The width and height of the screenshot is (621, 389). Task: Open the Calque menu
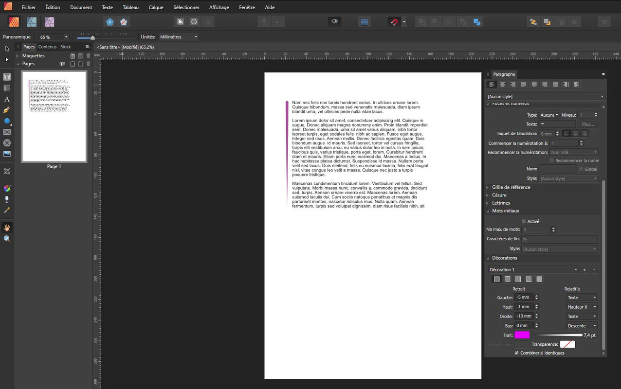coord(156,7)
